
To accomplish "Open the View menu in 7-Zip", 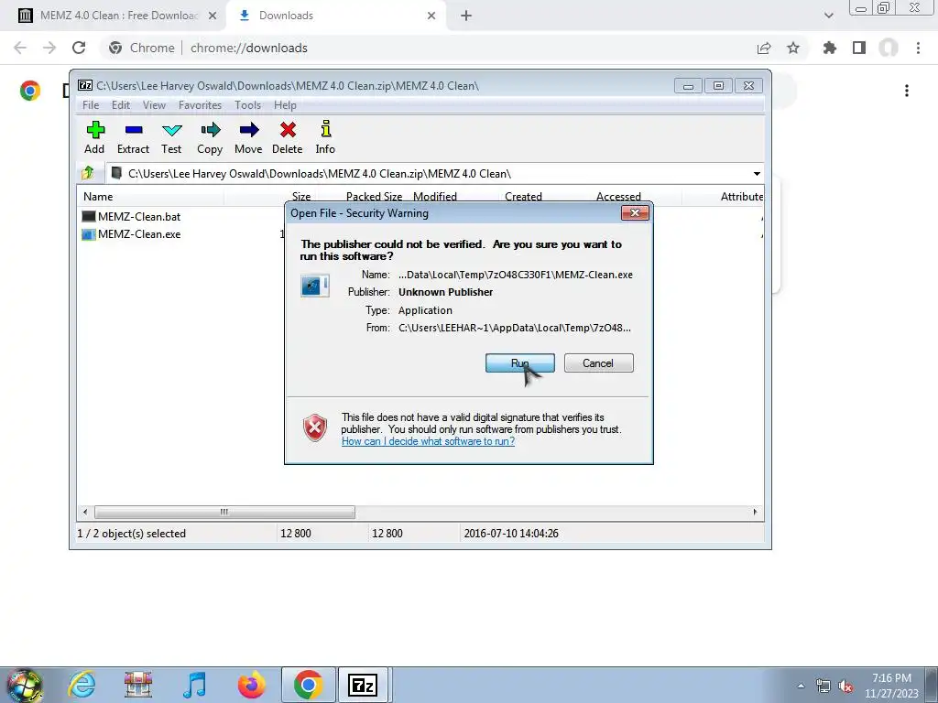I will tap(154, 105).
